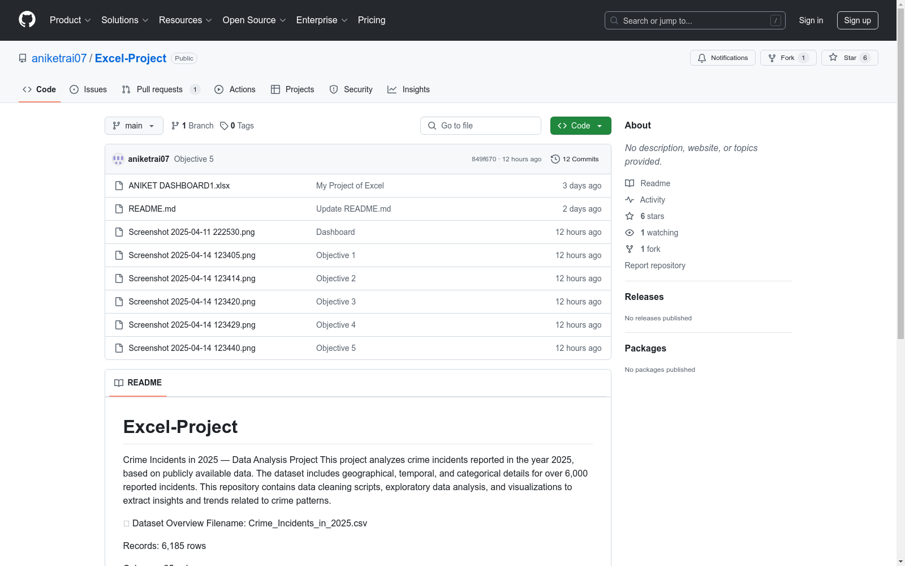The image size is (905, 566).
Task: Click the aniketrai07 avatar in commit row
Action: click(x=118, y=159)
